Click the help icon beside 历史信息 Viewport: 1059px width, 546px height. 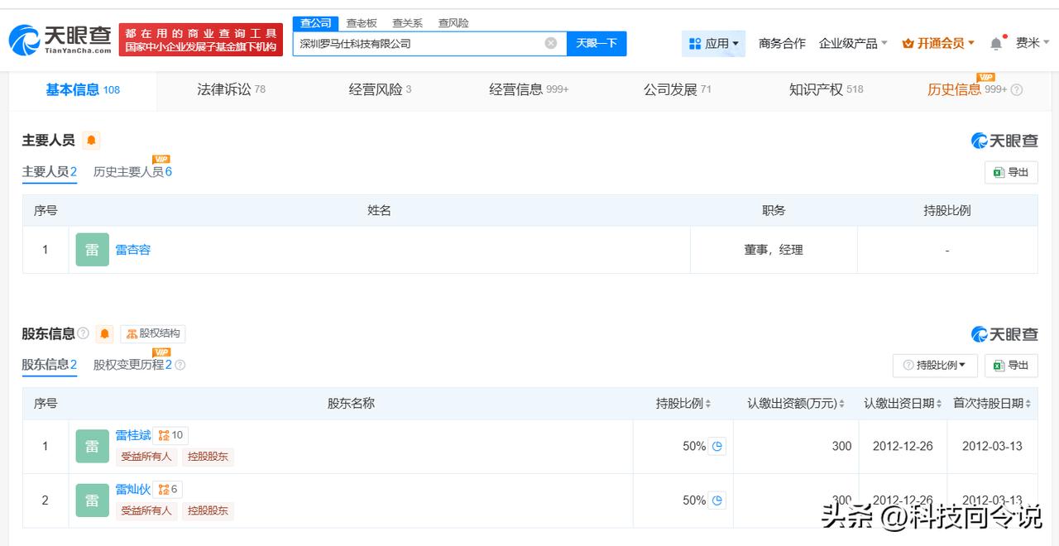pyautogui.click(x=1017, y=90)
